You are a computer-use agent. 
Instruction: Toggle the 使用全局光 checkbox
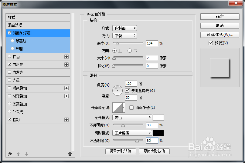127,91
